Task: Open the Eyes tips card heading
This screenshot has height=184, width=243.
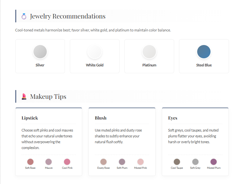Action: pyautogui.click(x=173, y=118)
